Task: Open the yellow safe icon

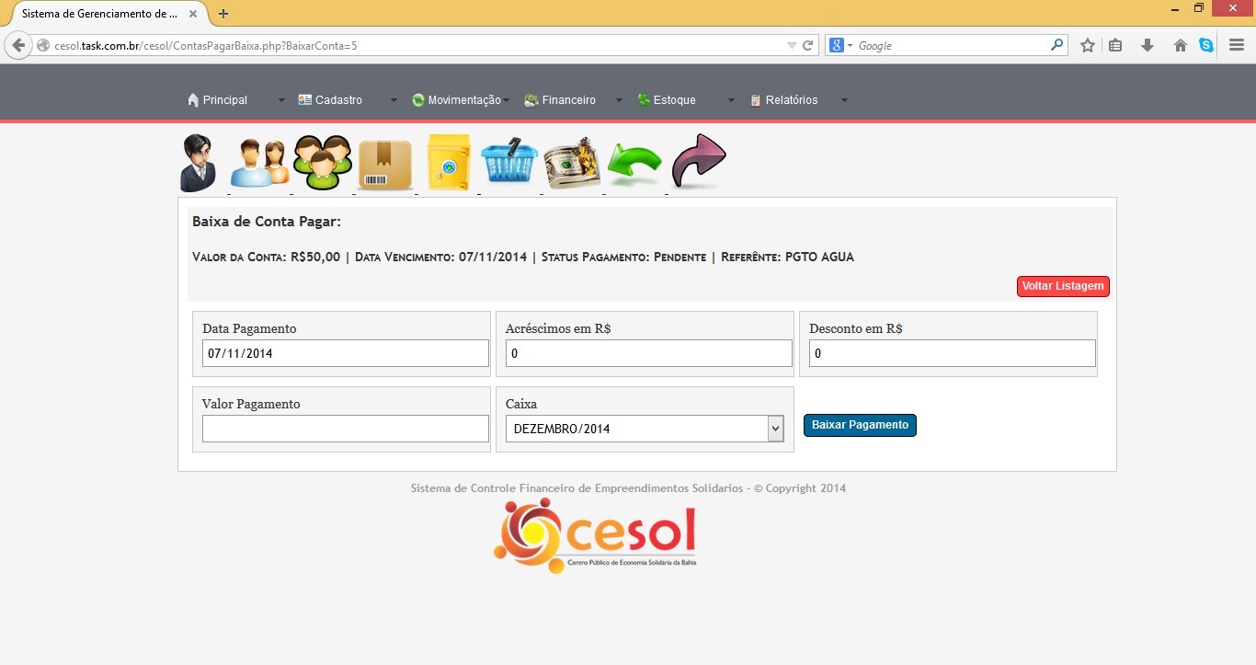Action: (448, 164)
